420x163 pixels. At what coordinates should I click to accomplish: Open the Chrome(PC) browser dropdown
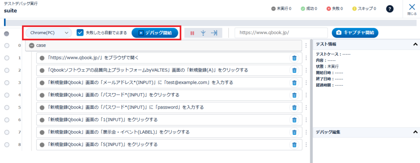tap(49, 33)
